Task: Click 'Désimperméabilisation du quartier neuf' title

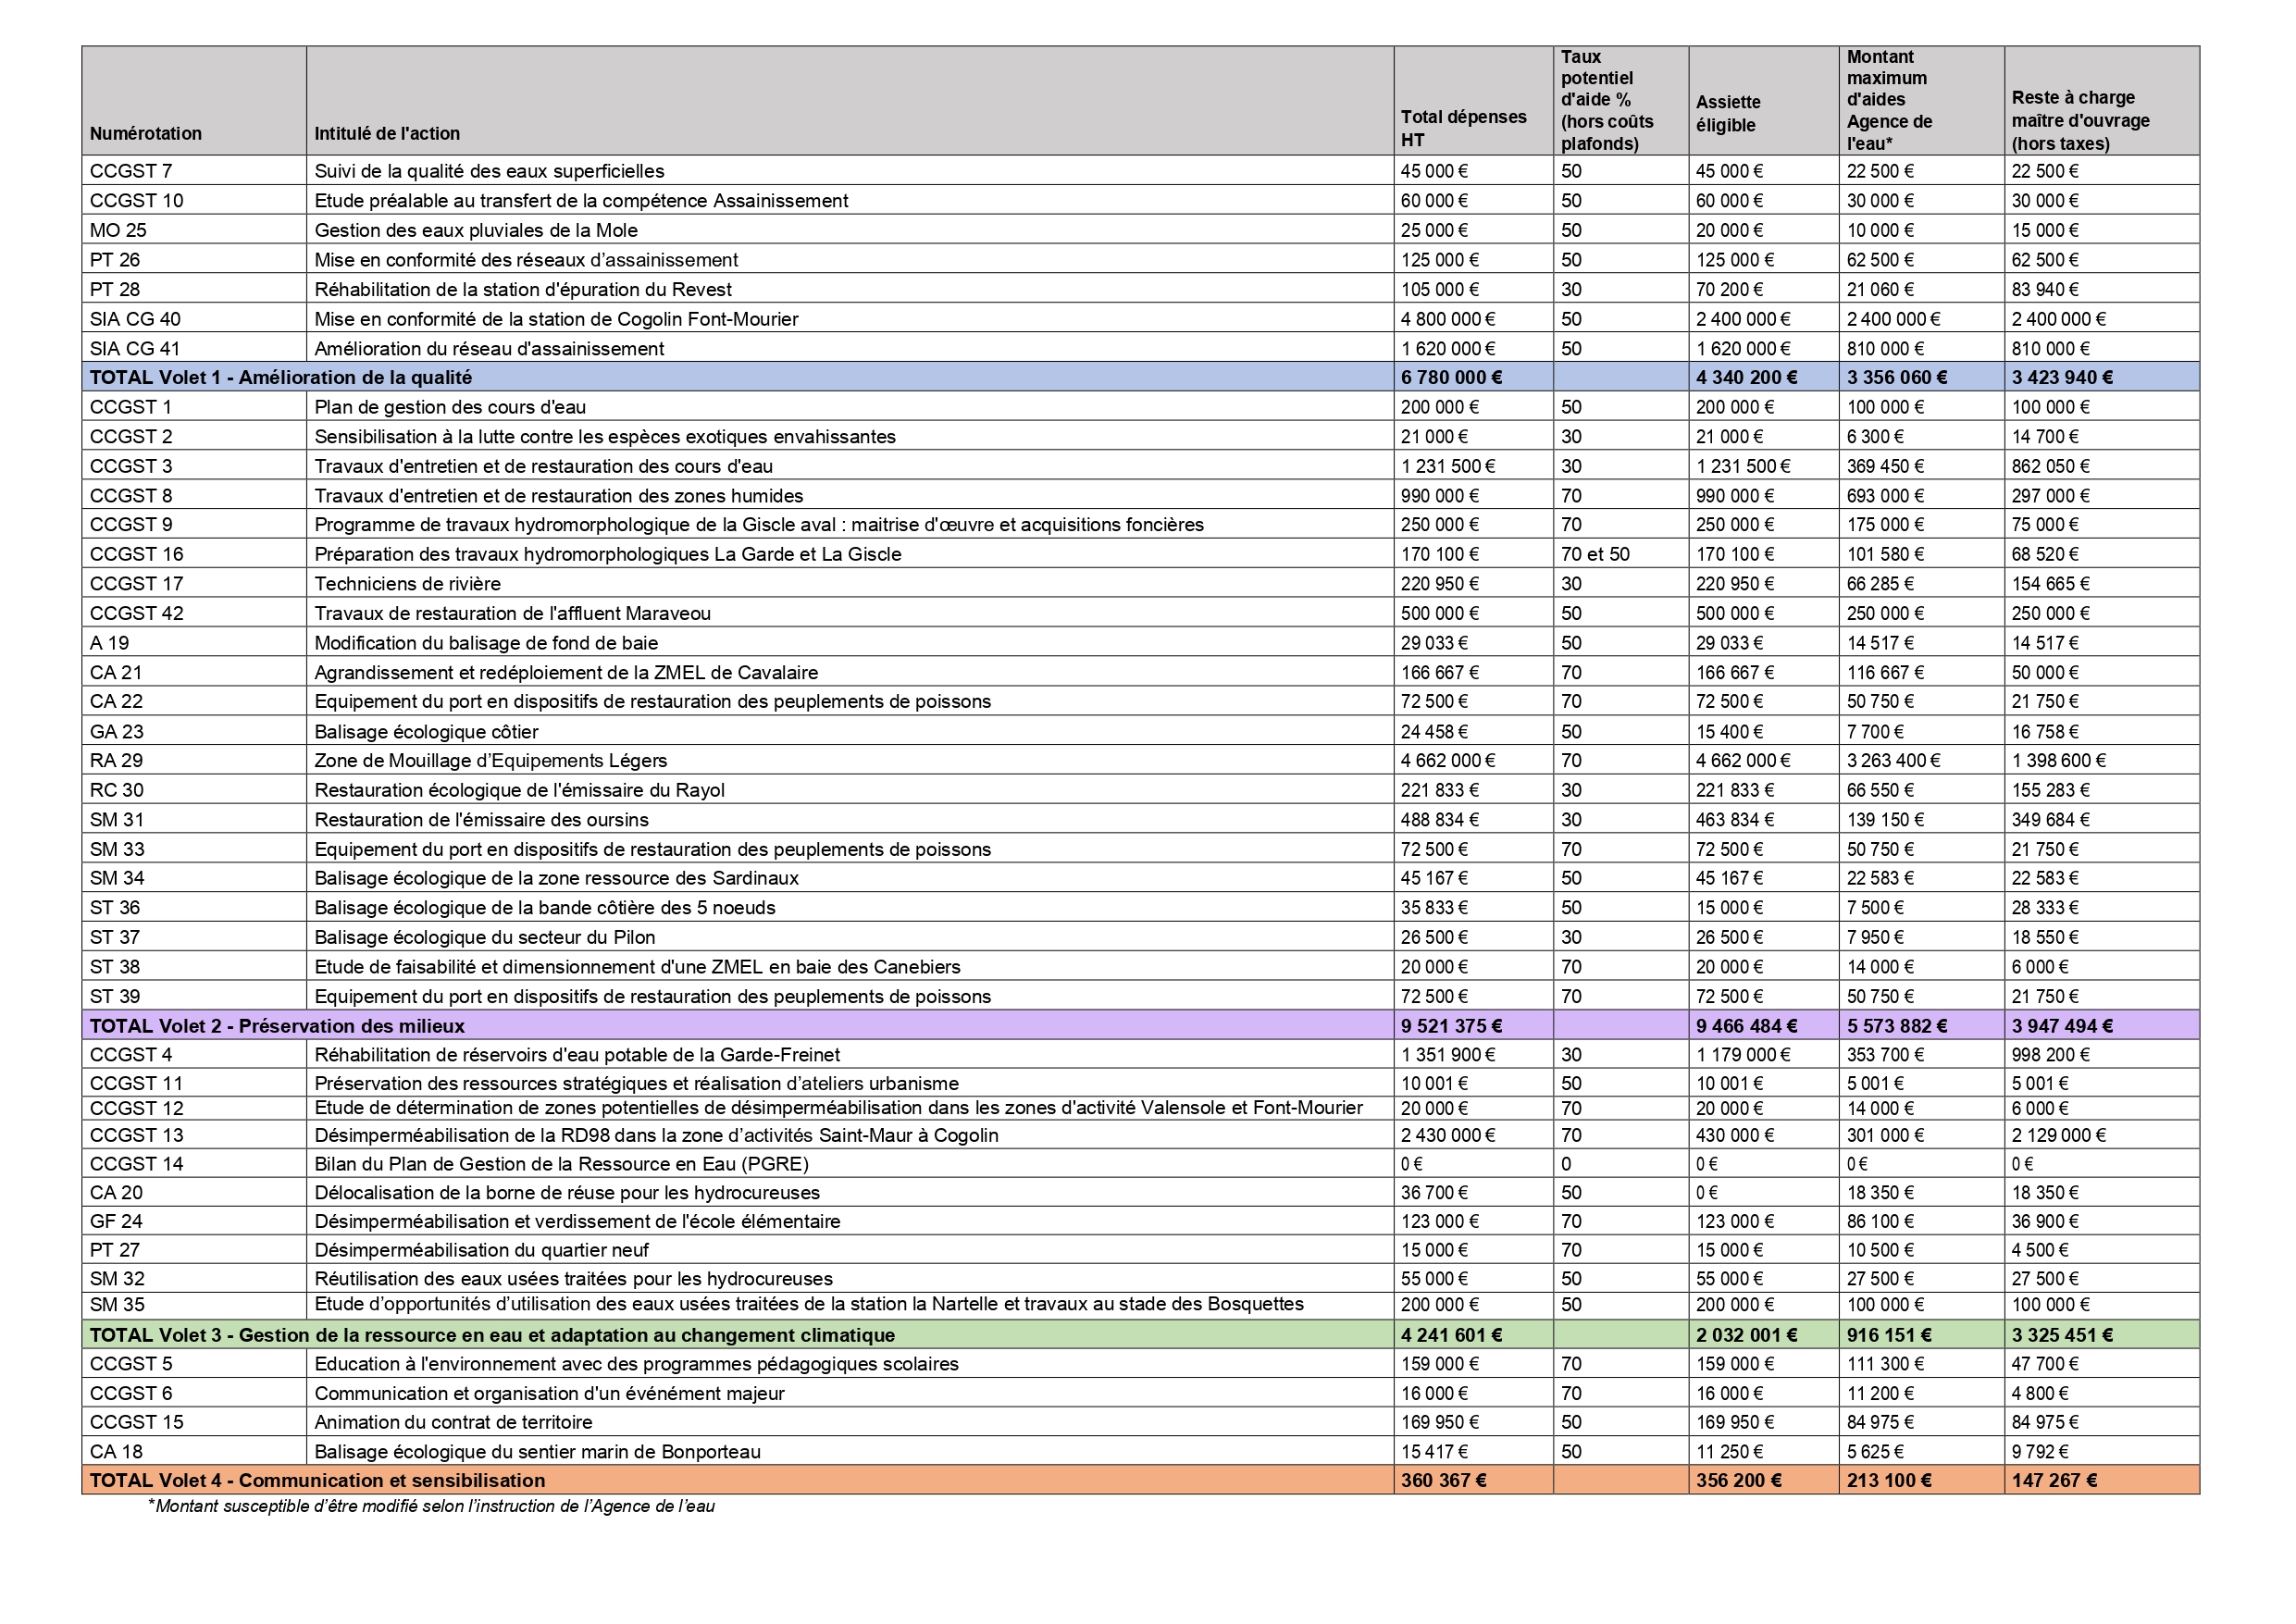Action: [481, 1250]
